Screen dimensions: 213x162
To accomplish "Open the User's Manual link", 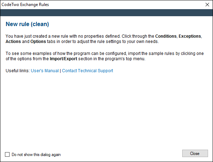I will click(45, 71).
